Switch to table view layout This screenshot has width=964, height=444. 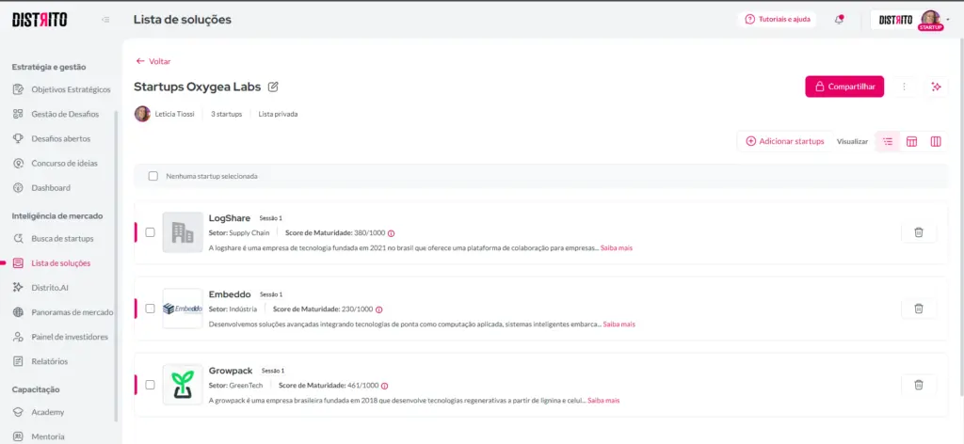pos(911,141)
